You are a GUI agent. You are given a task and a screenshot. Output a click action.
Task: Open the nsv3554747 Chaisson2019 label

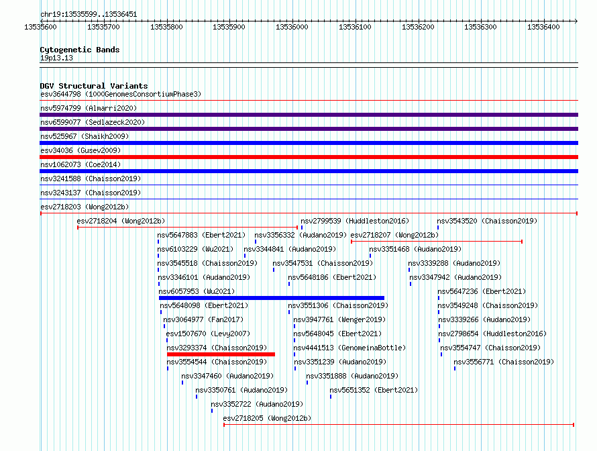[490, 348]
